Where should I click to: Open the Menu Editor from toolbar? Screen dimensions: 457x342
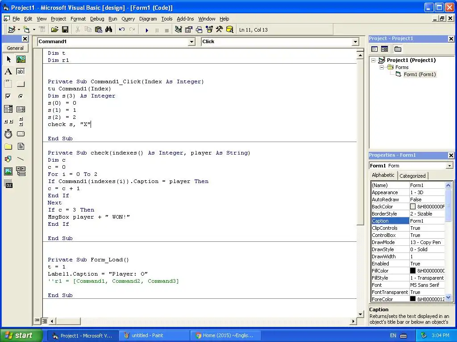[x=42, y=30]
